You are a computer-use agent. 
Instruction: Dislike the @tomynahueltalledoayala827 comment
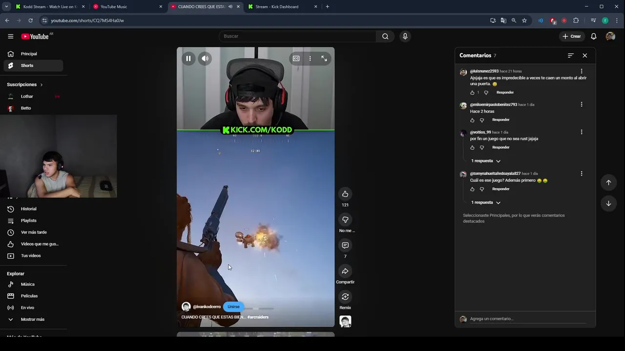[482, 189]
